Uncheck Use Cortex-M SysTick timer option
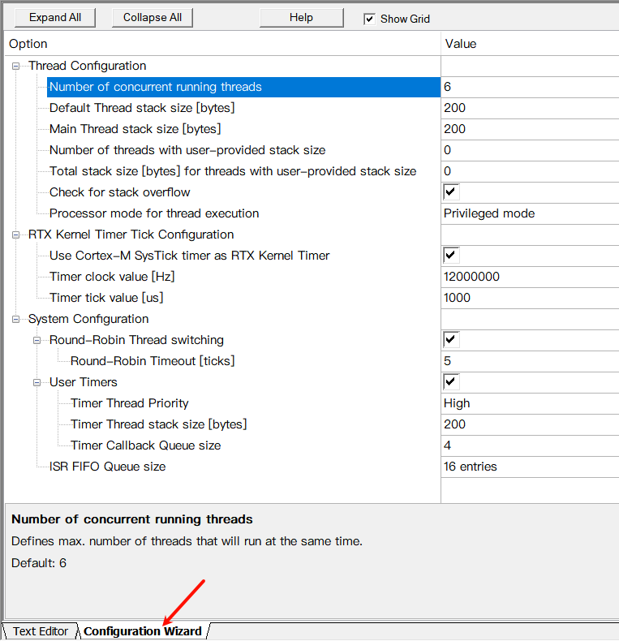This screenshot has height=641, width=619. coord(451,256)
